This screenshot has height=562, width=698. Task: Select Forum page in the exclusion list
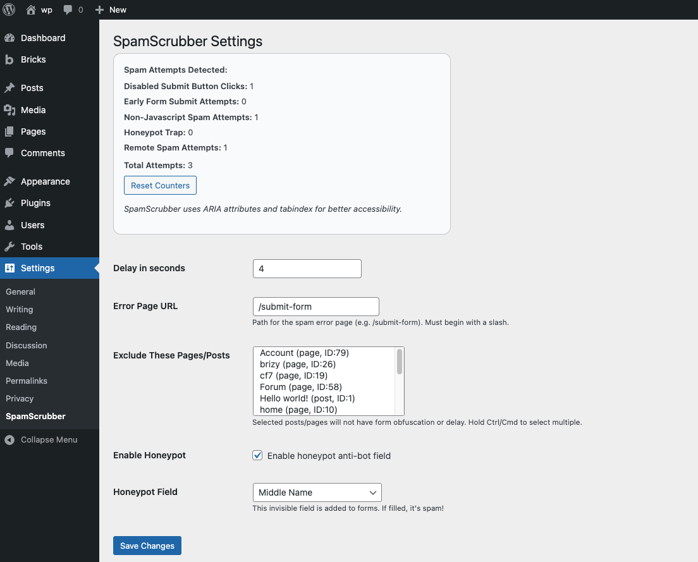click(300, 387)
